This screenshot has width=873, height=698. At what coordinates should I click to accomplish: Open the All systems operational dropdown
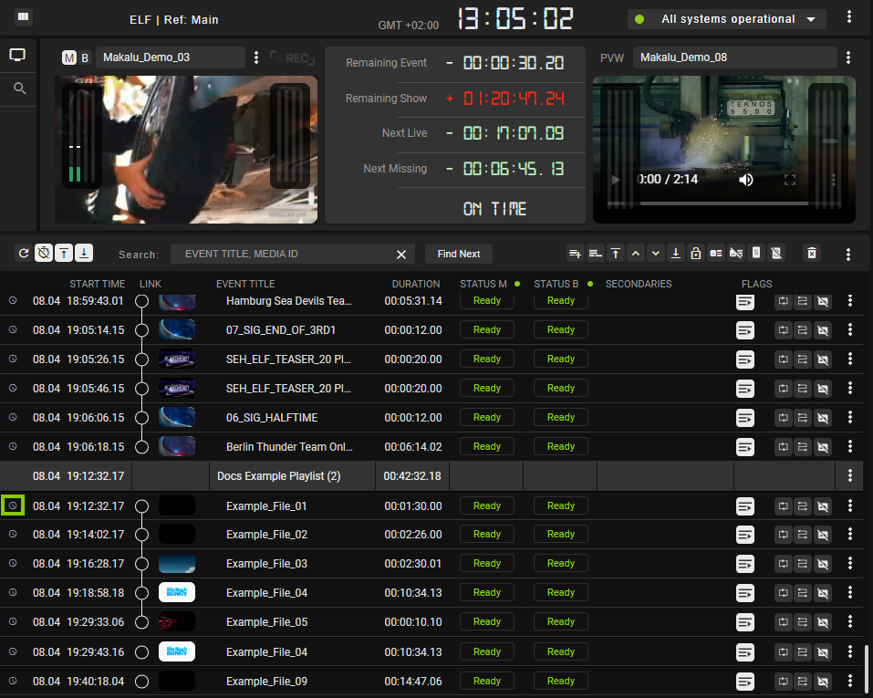726,18
